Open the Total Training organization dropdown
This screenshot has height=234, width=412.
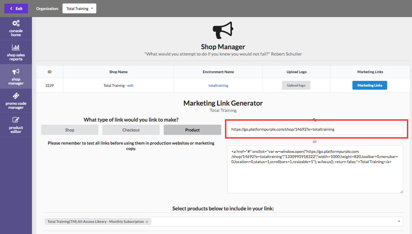click(x=79, y=9)
